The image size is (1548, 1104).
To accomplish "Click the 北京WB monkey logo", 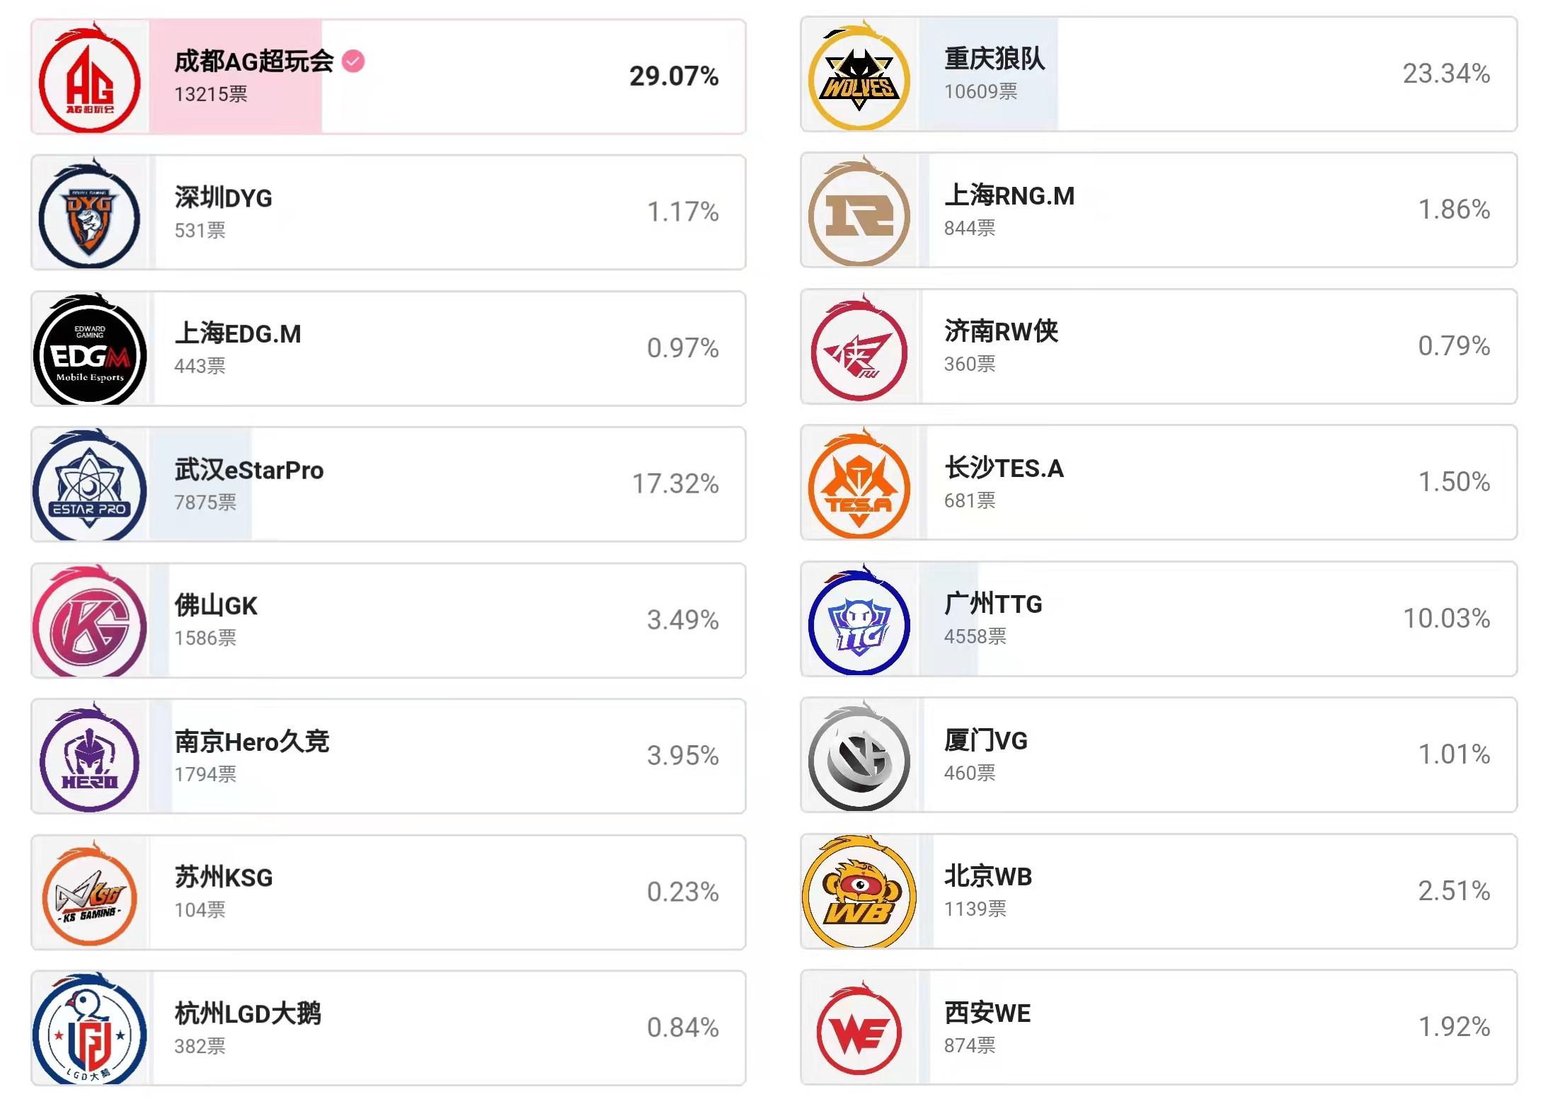I will pyautogui.click(x=859, y=892).
